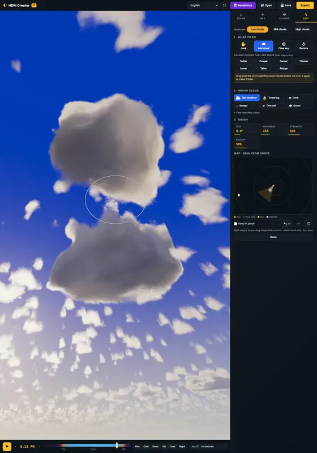
Task: Undo the last paint stroke
Action: click(287, 224)
